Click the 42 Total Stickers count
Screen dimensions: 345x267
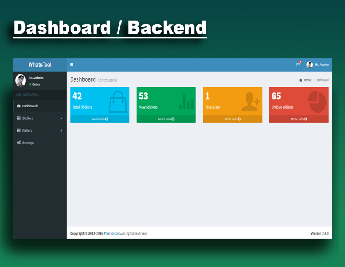click(x=77, y=96)
